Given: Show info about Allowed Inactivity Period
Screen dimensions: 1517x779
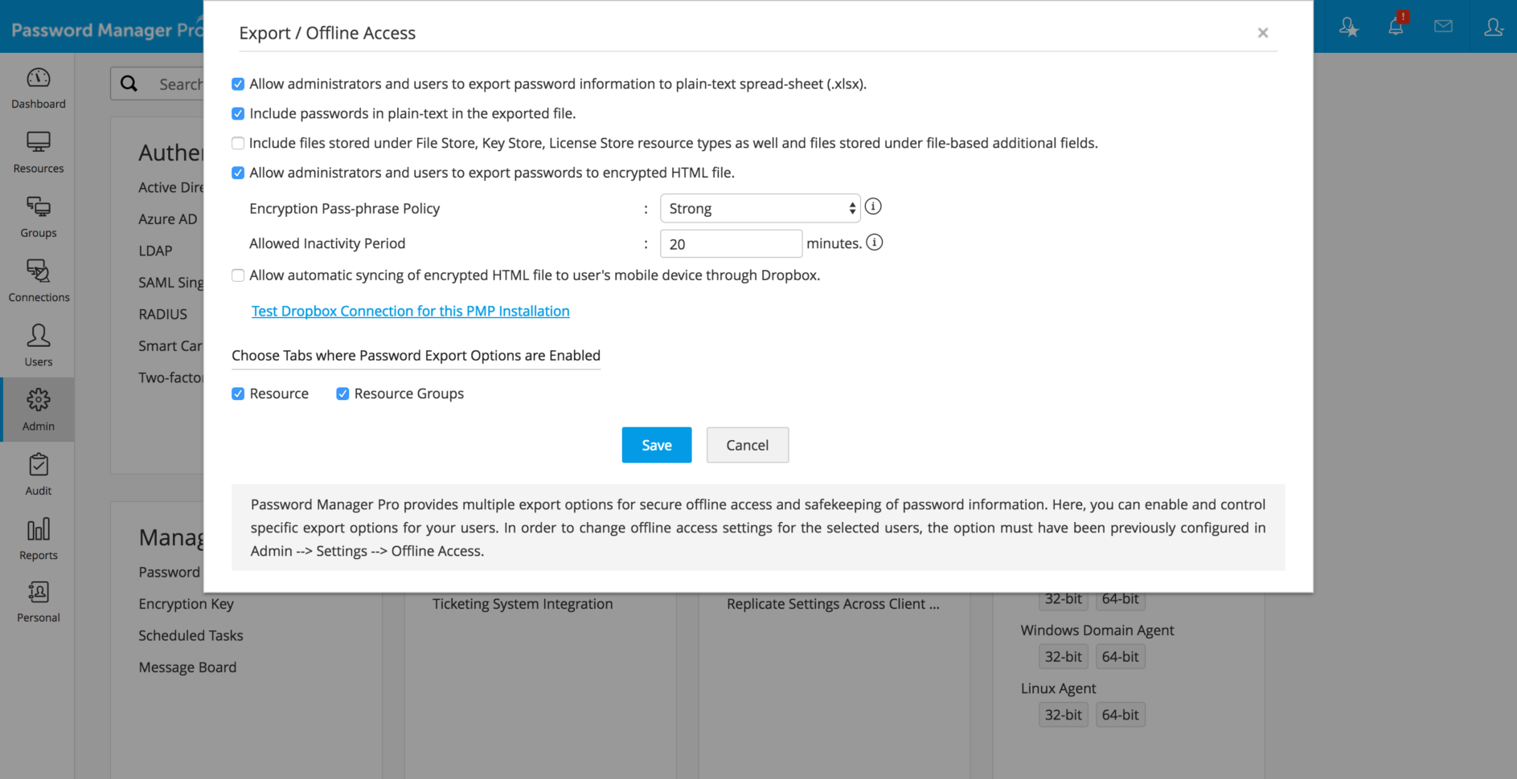Looking at the screenshot, I should (875, 242).
